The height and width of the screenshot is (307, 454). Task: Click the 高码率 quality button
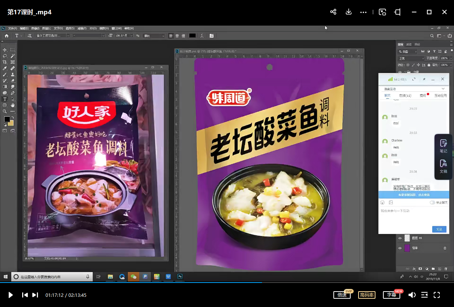click(367, 295)
